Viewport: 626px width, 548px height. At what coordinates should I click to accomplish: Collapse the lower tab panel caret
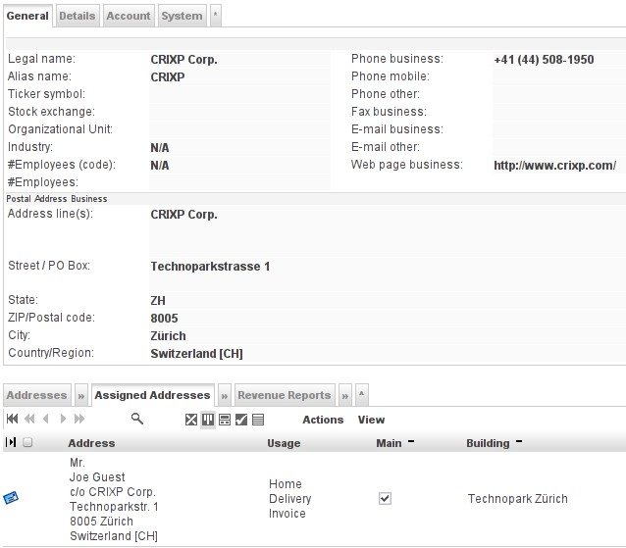click(x=361, y=395)
